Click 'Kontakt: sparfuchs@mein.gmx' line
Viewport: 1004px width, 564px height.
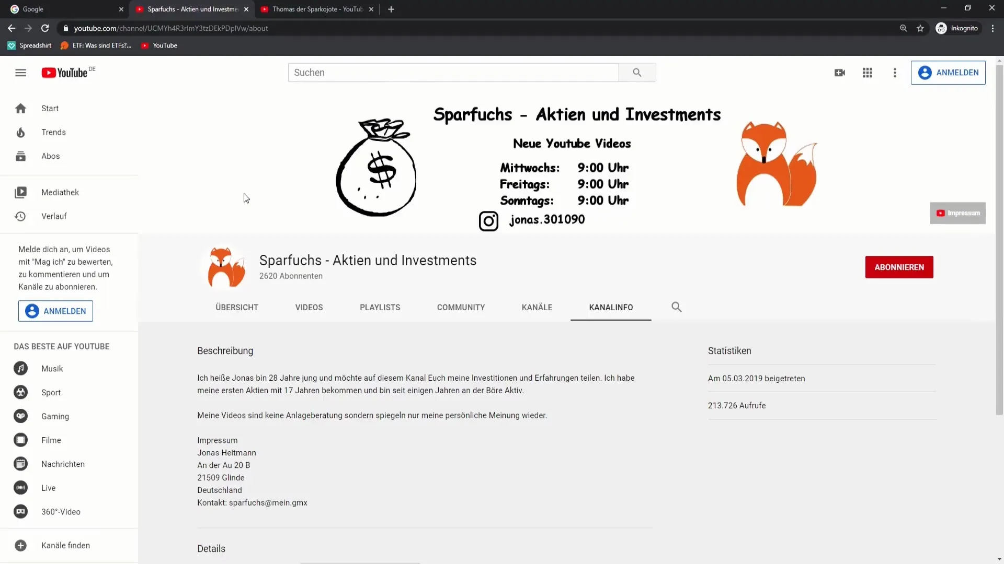(252, 503)
